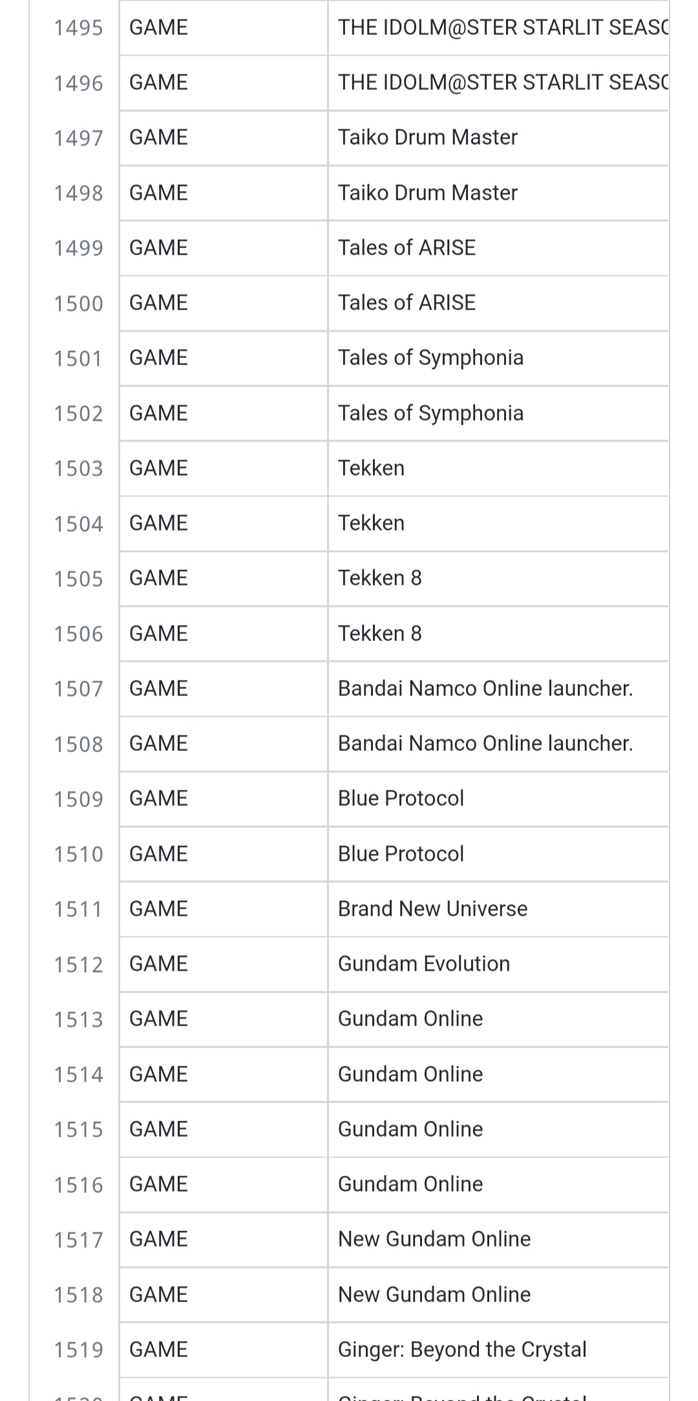The height and width of the screenshot is (1401, 698).
Task: Click GAME cell in row 1511
Action: pyautogui.click(x=224, y=909)
